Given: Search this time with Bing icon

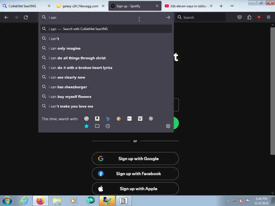Looking at the screenshot, I should [x=108, y=119].
